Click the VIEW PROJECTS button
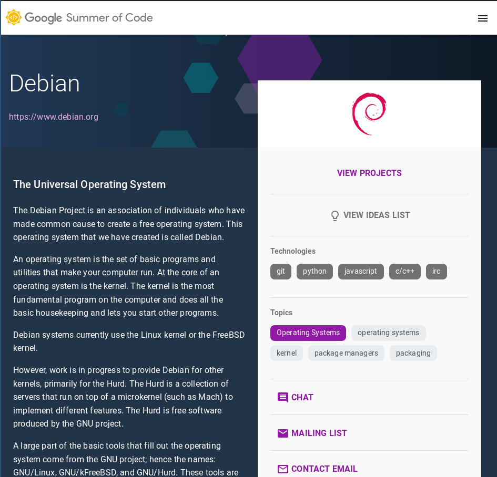Viewport: 497px width, 477px height. pos(369,173)
